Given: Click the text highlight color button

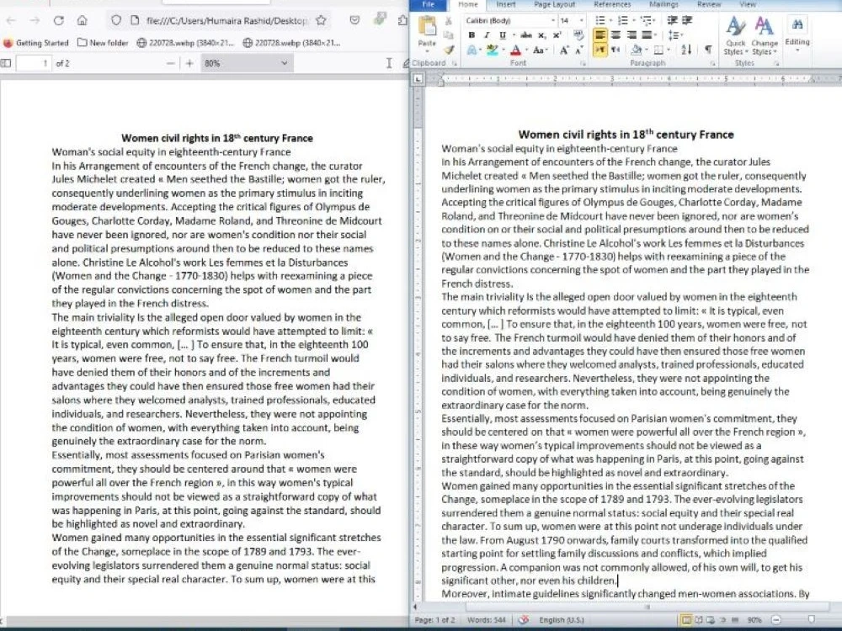Looking at the screenshot, I should tap(492, 50).
